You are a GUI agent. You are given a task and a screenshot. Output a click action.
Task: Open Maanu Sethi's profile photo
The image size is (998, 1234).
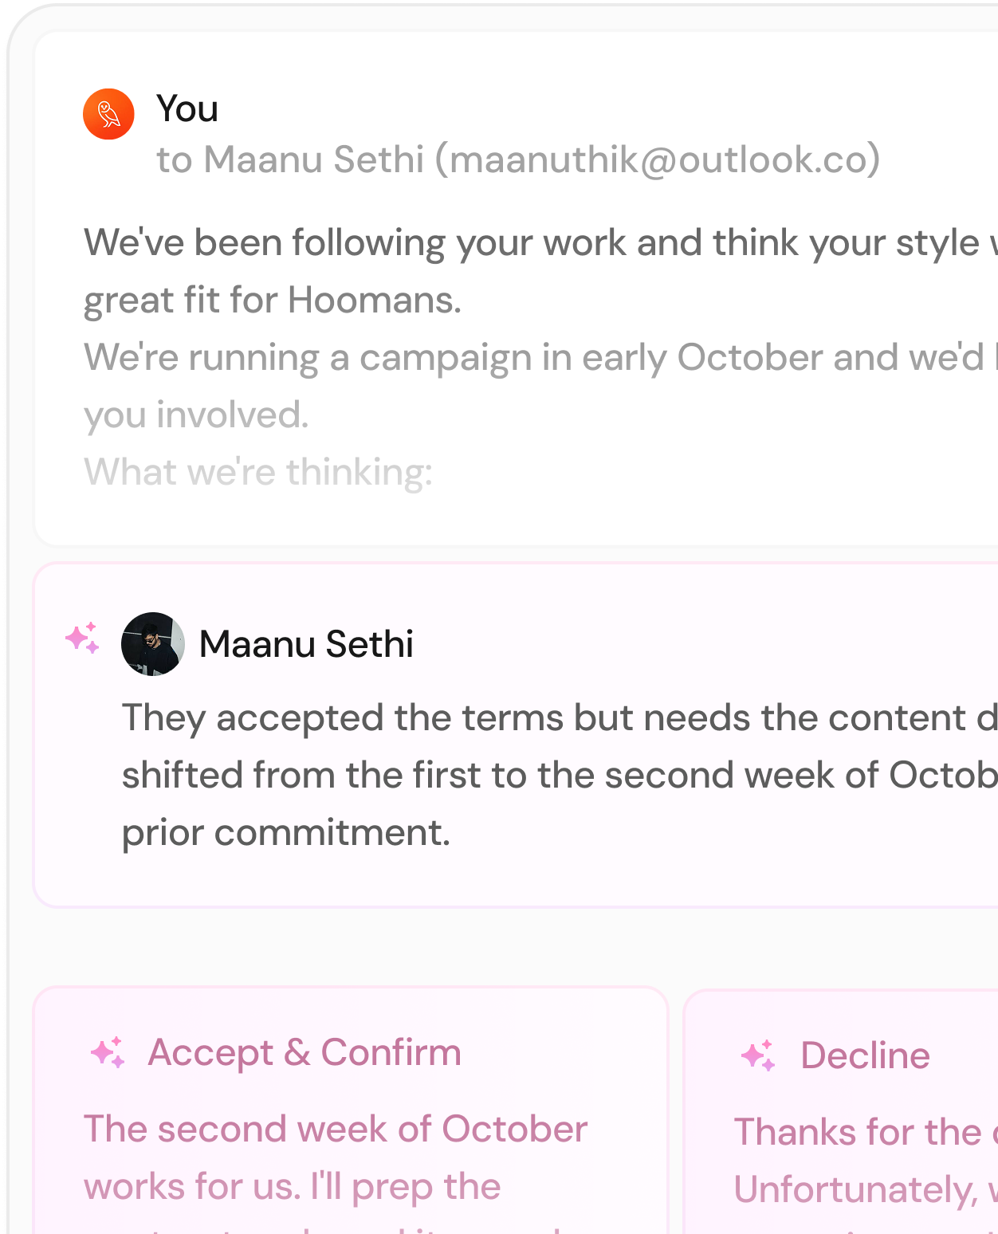(x=153, y=643)
